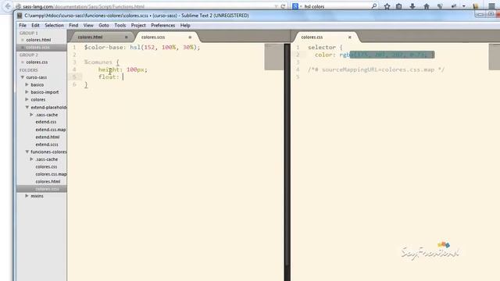The height and width of the screenshot is (281, 500).
Task: Click the Firefox search magnifier icon
Action: pyautogui.click(x=374, y=6)
